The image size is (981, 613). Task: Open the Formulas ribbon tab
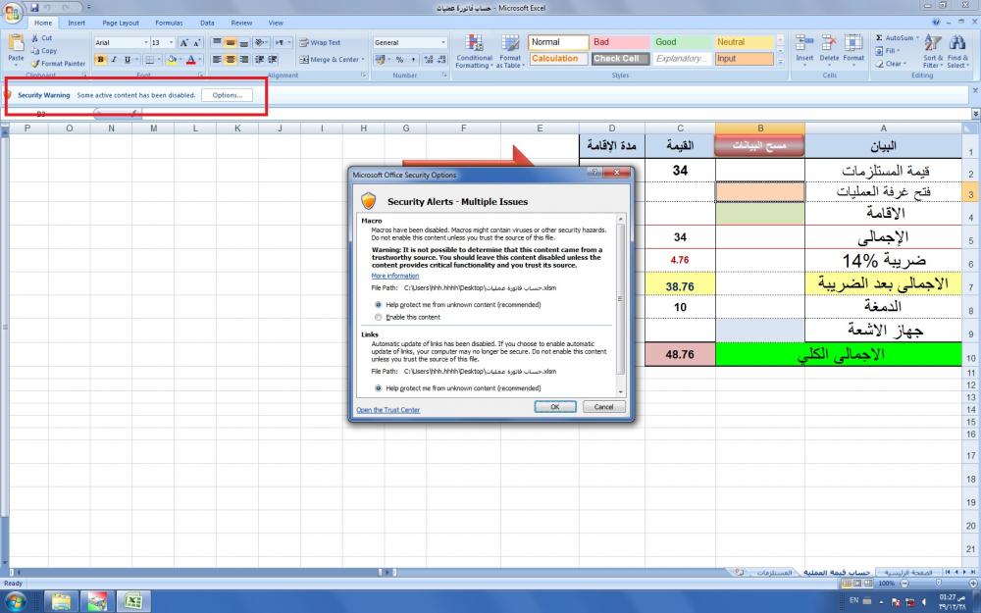[x=169, y=23]
